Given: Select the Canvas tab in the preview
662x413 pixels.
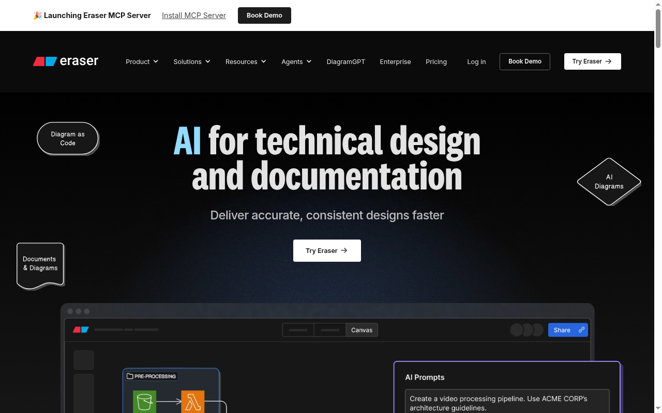Looking at the screenshot, I should pyautogui.click(x=362, y=330).
